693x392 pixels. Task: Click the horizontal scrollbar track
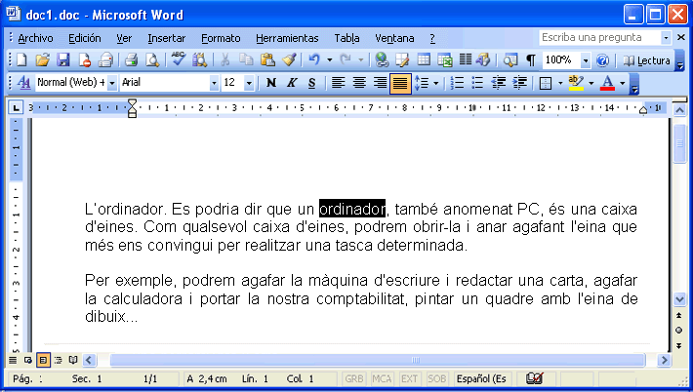click(x=378, y=360)
